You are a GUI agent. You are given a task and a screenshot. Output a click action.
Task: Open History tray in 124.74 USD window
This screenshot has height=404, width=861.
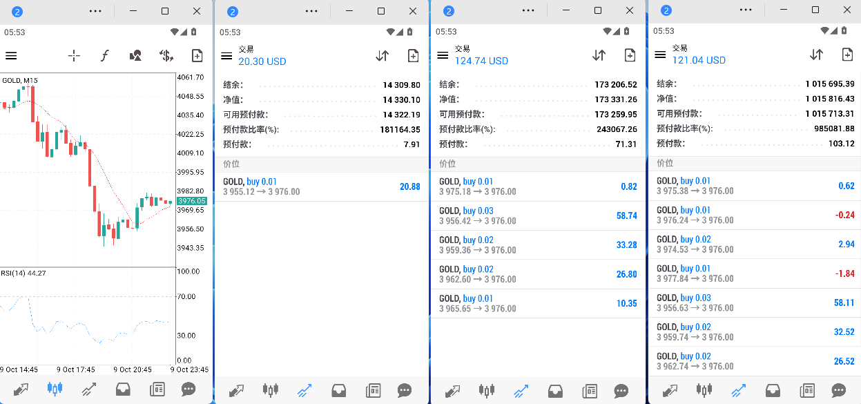(x=556, y=391)
